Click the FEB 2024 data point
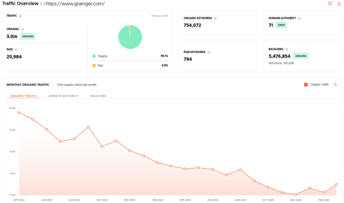Screen dimensions: 344x203 click(158, 163)
